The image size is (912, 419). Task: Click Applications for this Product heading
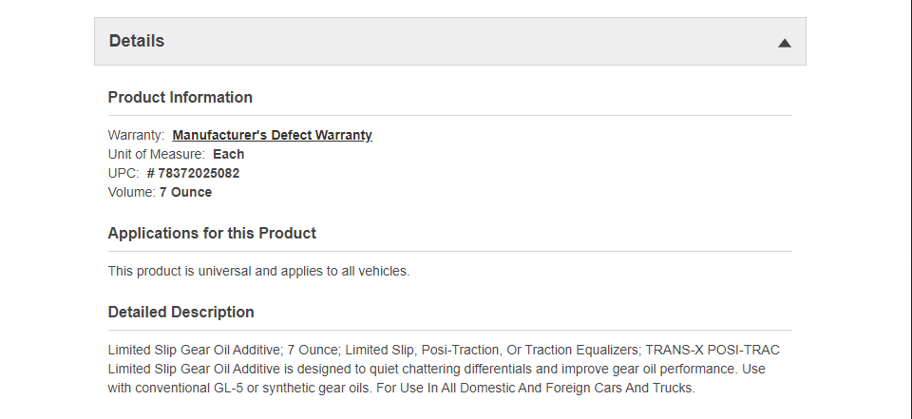(212, 233)
